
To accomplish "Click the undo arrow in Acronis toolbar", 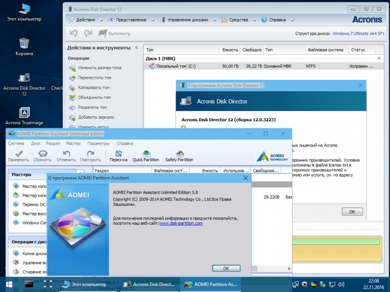I will coord(74,33).
